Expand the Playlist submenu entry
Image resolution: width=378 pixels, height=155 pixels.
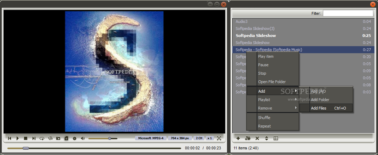tap(273, 100)
